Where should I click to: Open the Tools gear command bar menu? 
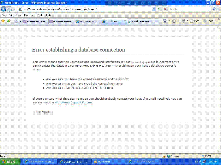tap(210, 21)
